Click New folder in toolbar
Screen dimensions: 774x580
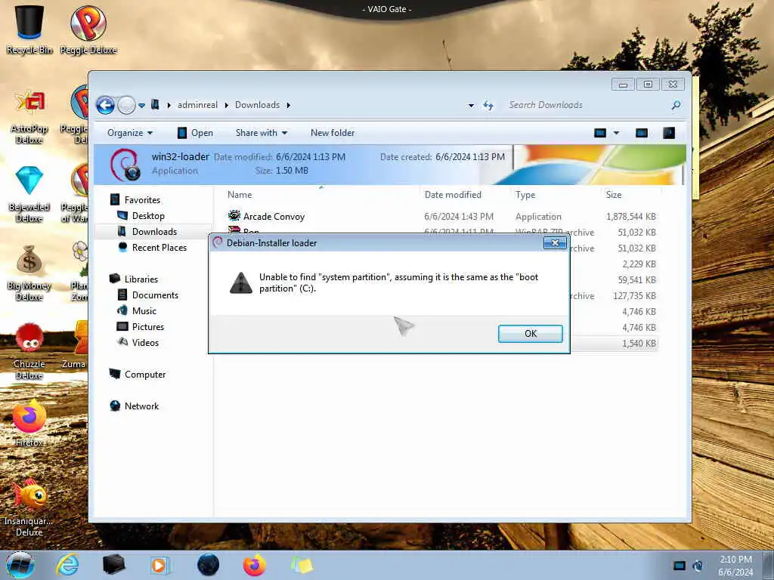point(333,133)
